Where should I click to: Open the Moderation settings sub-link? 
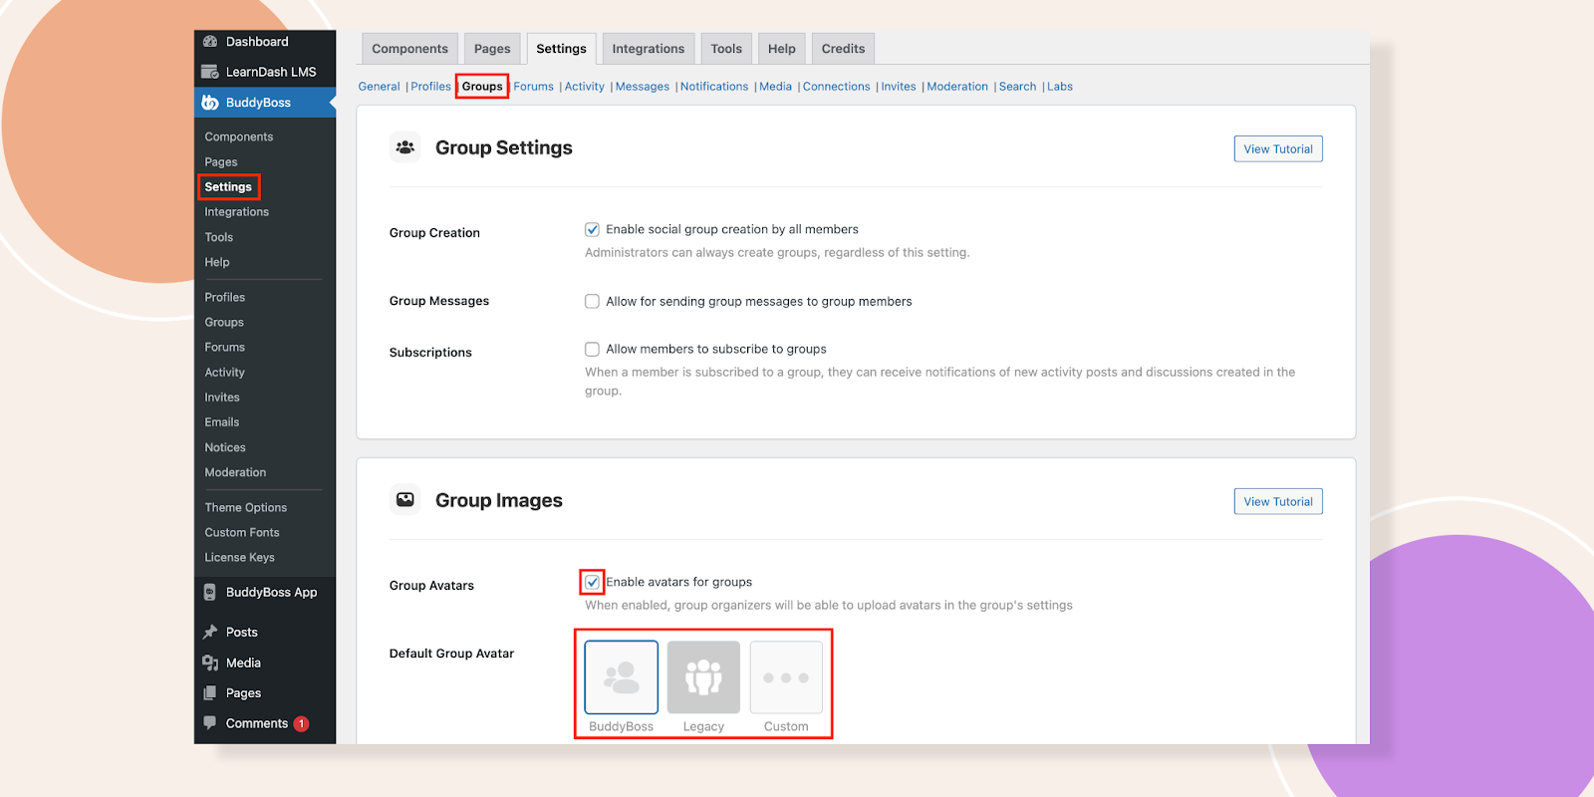[x=957, y=87]
